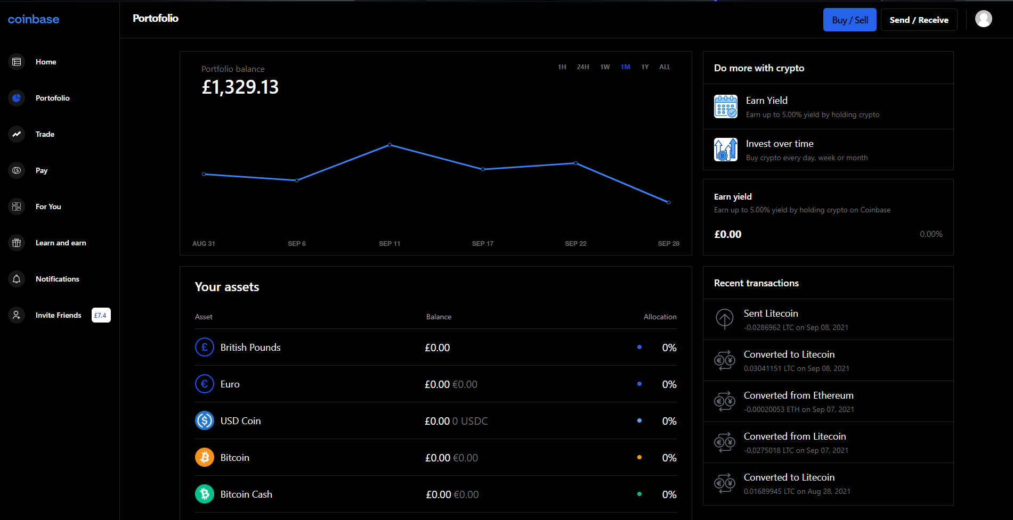Image resolution: width=1013 pixels, height=520 pixels.
Task: Open the USD Coin asset row
Action: pyautogui.click(x=436, y=421)
